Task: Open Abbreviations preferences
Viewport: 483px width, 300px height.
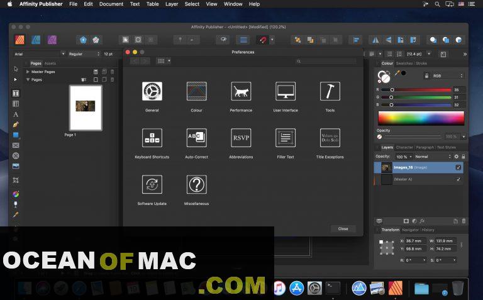Action: (241, 138)
